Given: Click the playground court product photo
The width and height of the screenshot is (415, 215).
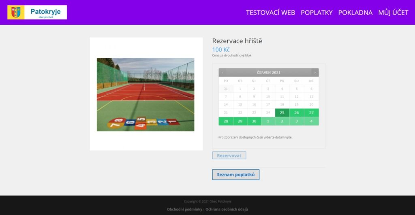Looking at the screenshot, I should coord(145,94).
